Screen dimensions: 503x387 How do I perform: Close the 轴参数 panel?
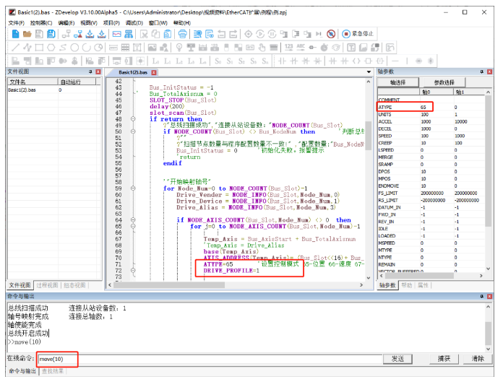point(490,71)
